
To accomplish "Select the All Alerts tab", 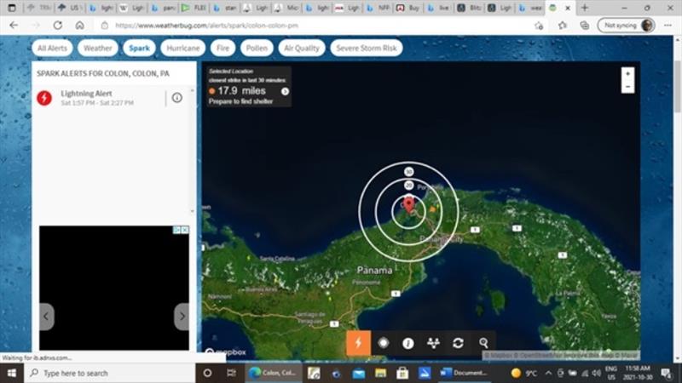I will (52, 48).
